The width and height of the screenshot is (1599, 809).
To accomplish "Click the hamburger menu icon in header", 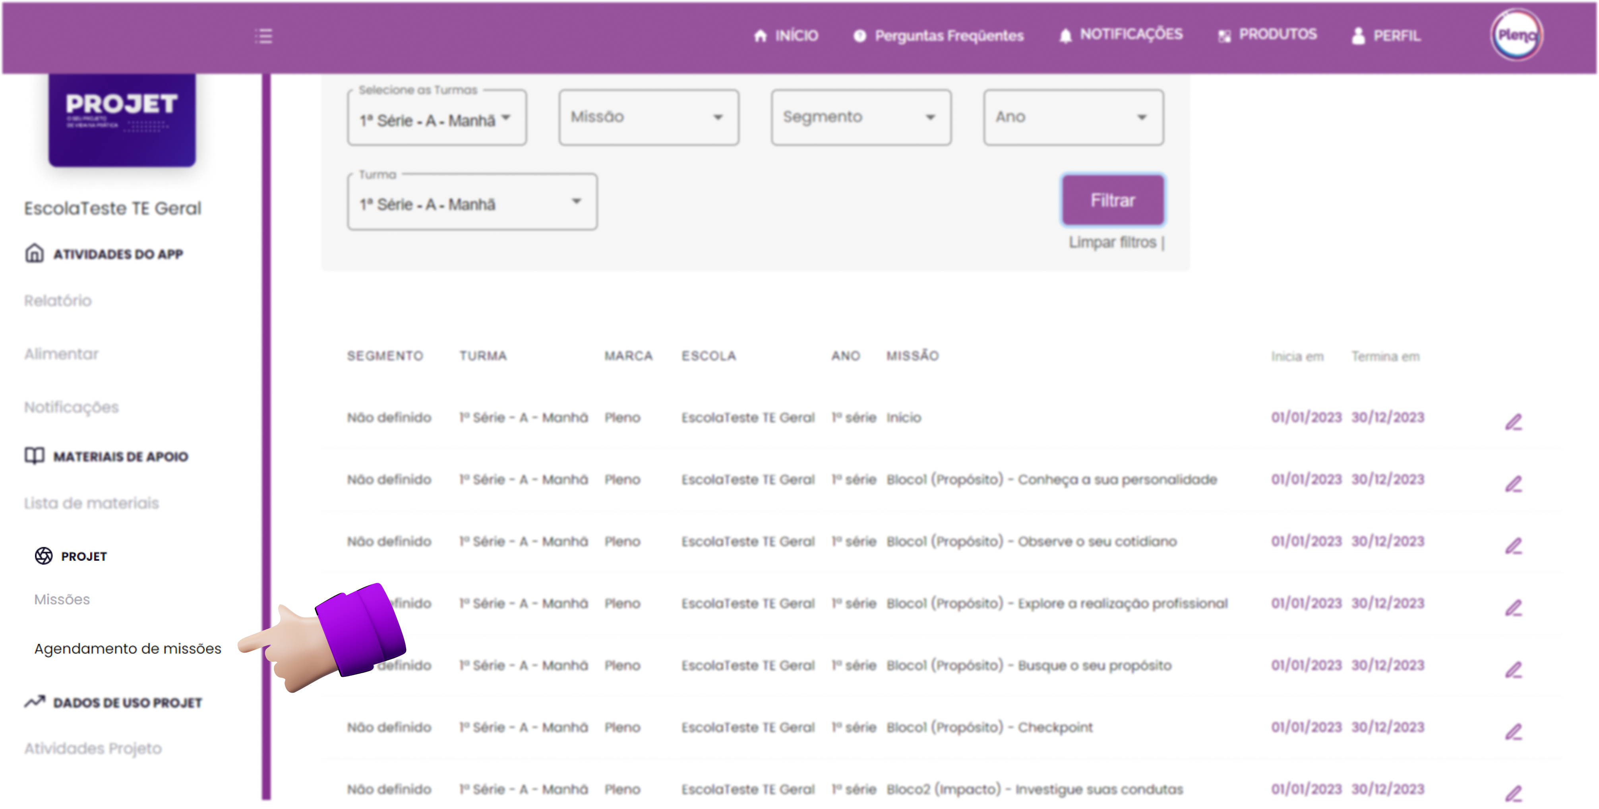I will pyautogui.click(x=263, y=36).
